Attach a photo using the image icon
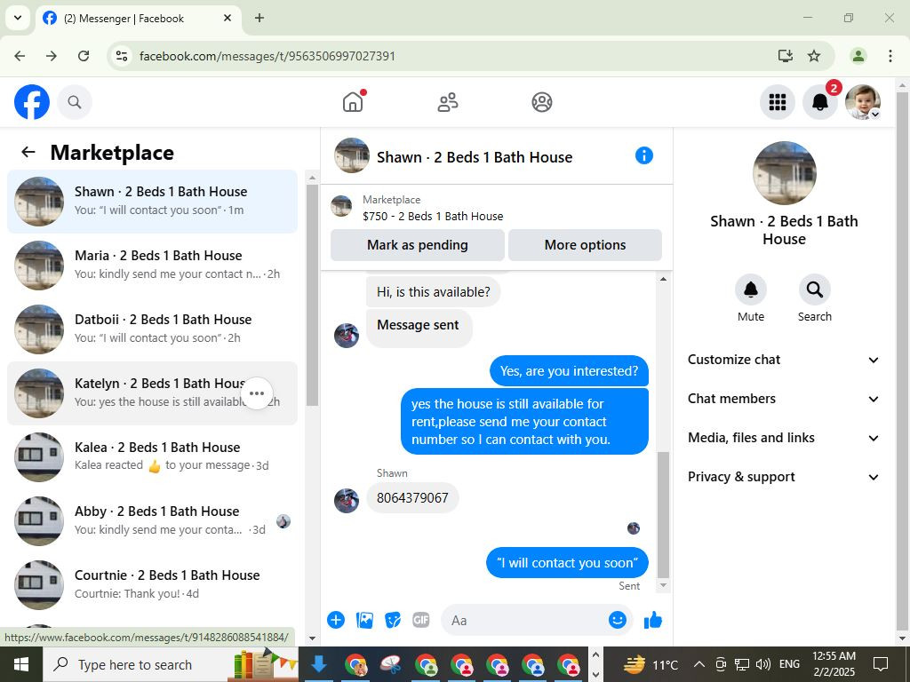910x682 pixels. tap(364, 620)
